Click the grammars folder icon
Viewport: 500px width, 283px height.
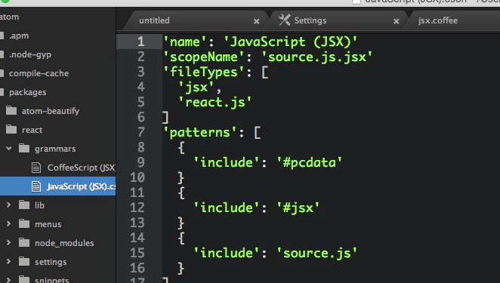tap(24, 148)
